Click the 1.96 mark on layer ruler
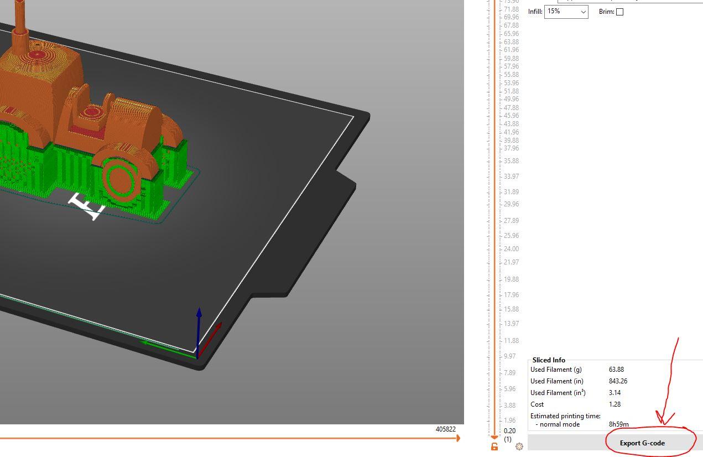Image resolution: width=703 pixels, height=457 pixels. coord(509,420)
